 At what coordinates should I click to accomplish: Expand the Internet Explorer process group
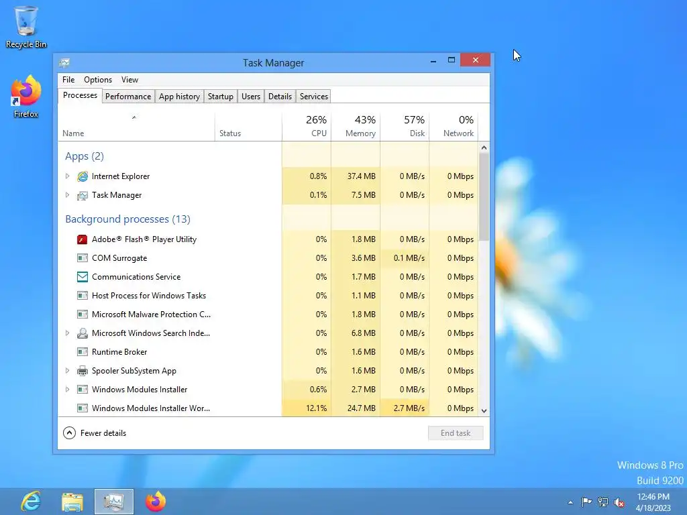(67, 176)
